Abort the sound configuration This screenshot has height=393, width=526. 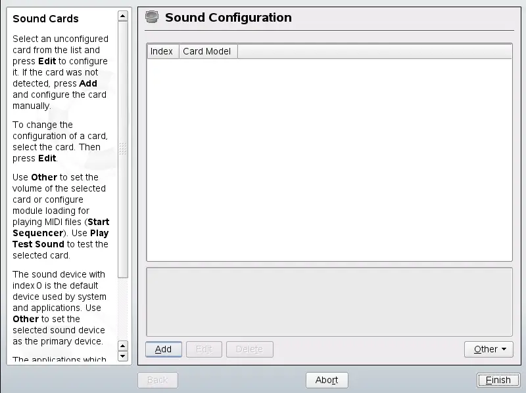click(x=326, y=380)
